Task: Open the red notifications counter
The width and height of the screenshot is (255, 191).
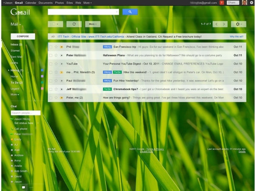Action: pyautogui.click(x=222, y=3)
